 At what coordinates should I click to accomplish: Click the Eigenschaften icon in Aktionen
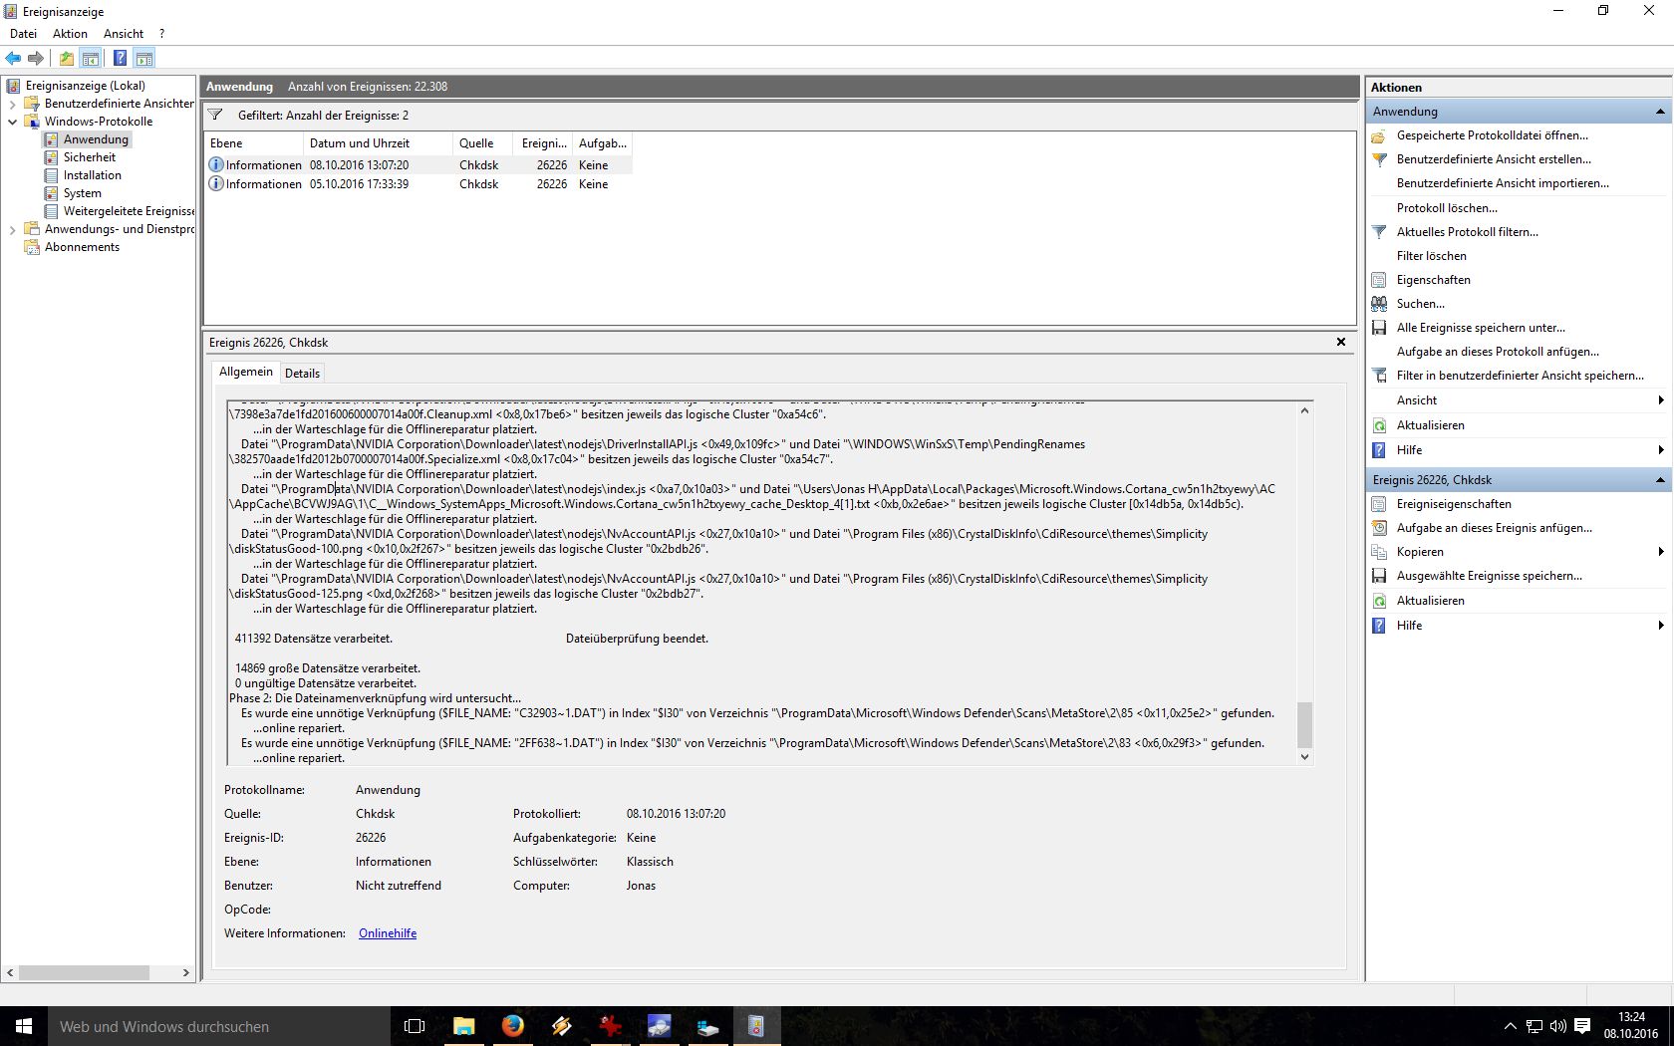1379,280
